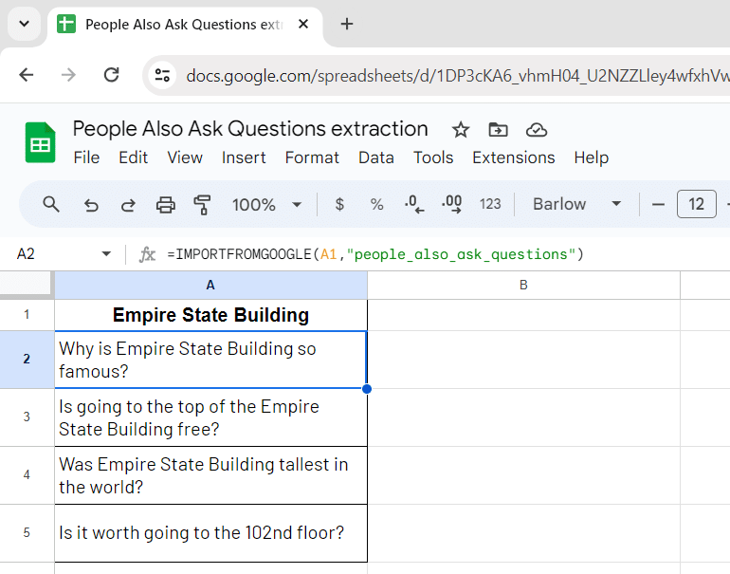Screen dimensions: 730x574
Task: Apply percent format to cell
Action: (376, 204)
